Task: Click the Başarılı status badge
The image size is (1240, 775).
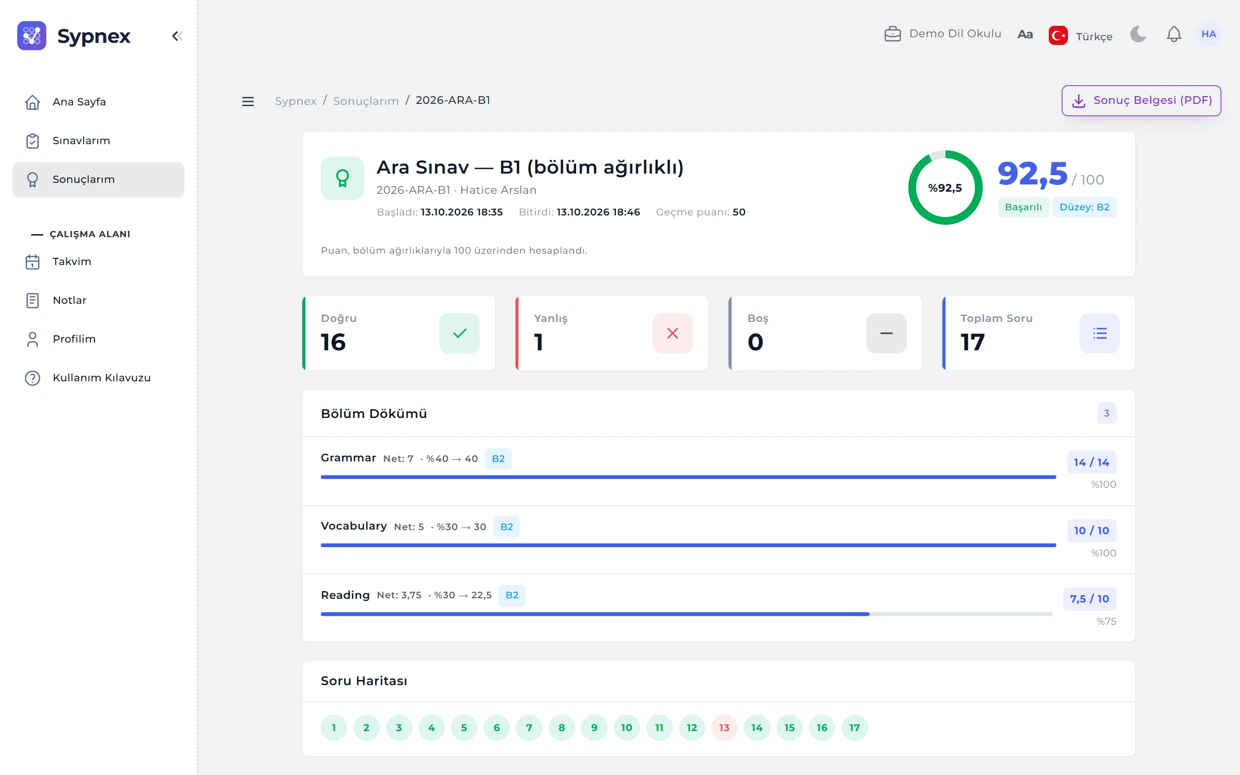Action: (x=1023, y=207)
